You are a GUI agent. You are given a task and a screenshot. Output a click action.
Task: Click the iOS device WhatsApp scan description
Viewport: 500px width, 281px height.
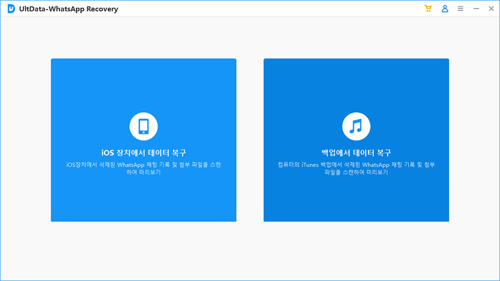pyautogui.click(x=143, y=168)
